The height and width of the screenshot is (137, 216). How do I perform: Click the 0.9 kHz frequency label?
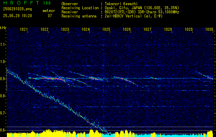(3, 79)
